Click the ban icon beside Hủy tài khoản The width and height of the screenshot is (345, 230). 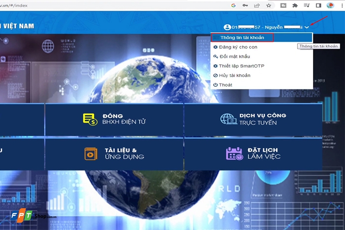pos(215,76)
